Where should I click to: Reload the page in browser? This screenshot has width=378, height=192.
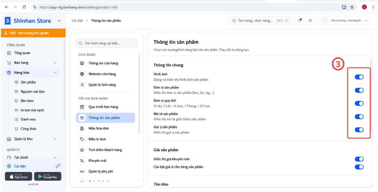click(x=24, y=7)
